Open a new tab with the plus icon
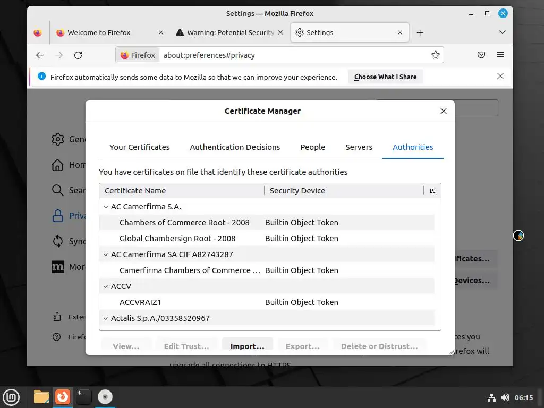 [420, 32]
